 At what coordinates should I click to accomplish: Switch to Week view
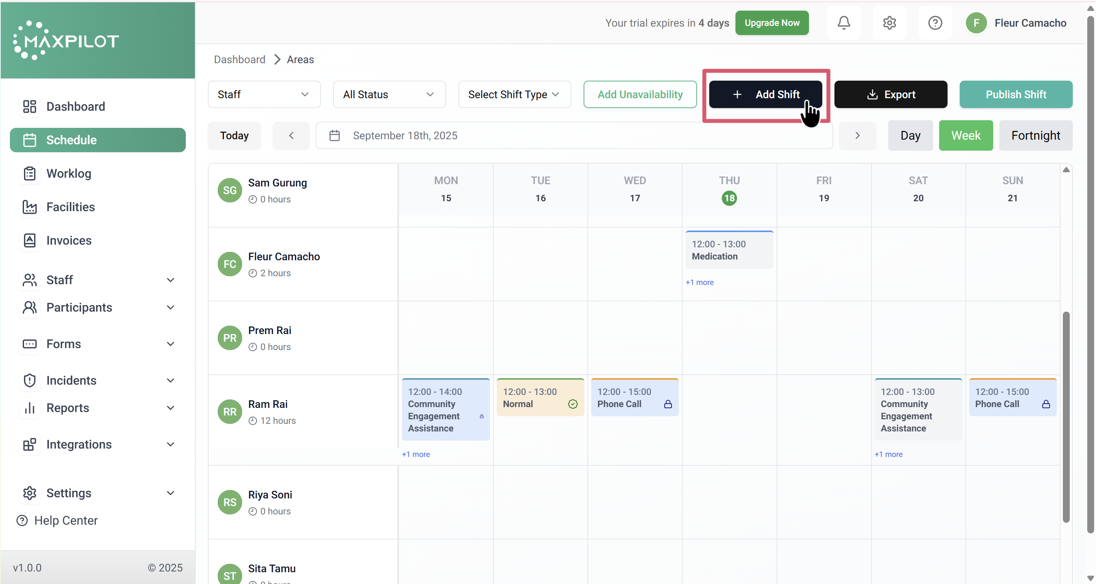tap(965, 135)
